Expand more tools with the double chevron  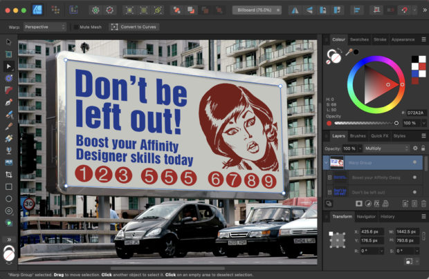9,240
